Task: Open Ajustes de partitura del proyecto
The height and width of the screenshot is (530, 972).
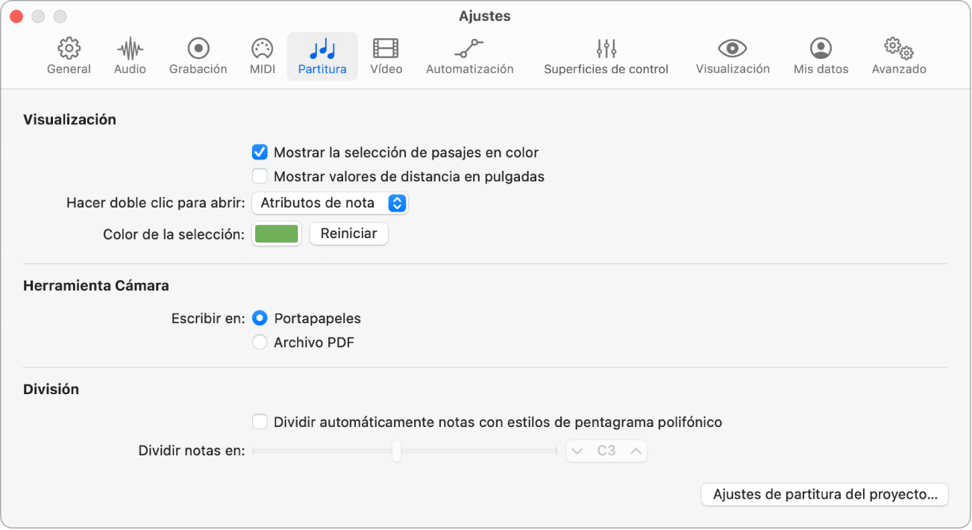Action: pos(824,495)
